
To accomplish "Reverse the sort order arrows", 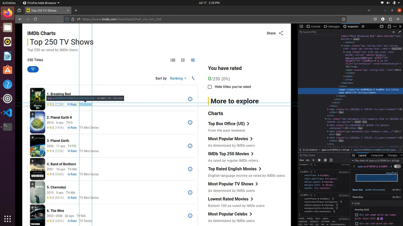I will [x=193, y=78].
